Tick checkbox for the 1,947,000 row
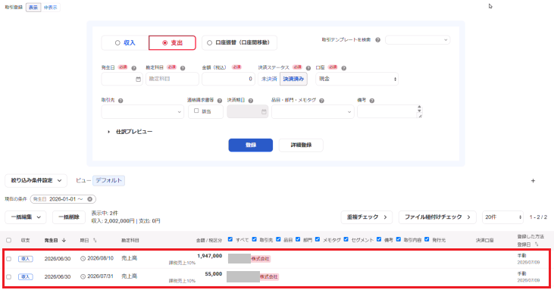Image resolution: width=554 pixels, height=290 pixels. coord(9,259)
